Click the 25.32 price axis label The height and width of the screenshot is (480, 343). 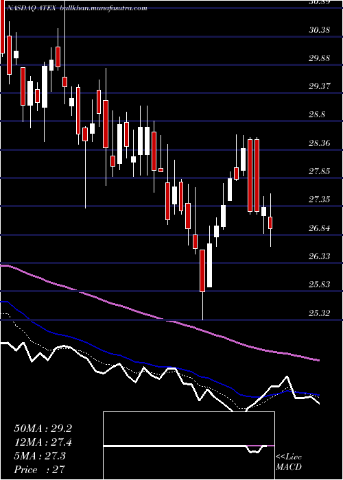(x=319, y=313)
